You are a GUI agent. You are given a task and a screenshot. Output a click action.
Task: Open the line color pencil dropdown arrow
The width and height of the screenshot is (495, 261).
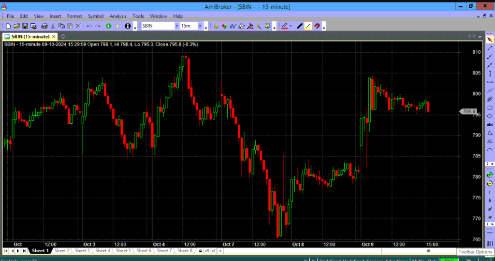291,26
